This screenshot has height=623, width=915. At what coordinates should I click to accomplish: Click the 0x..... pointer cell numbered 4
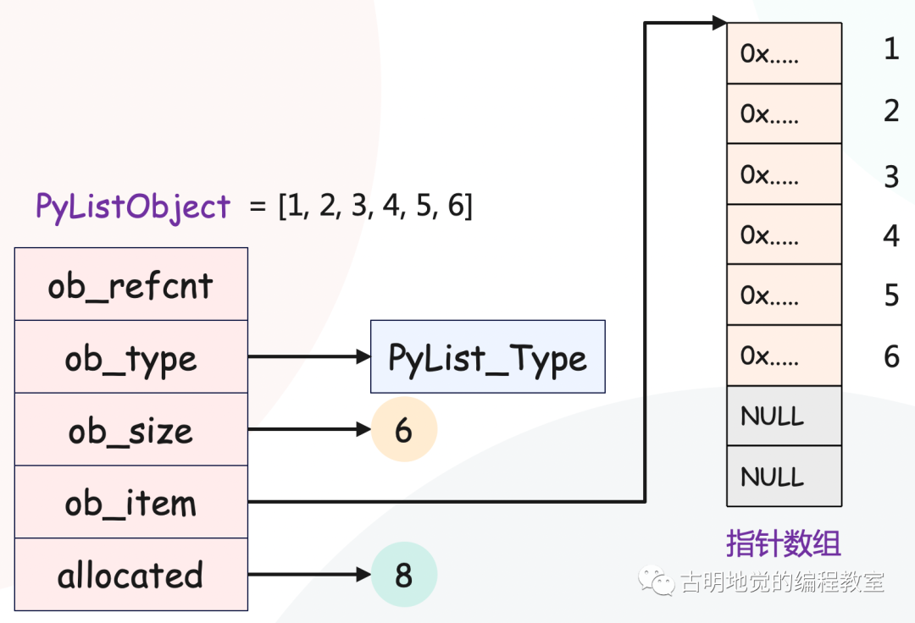[x=785, y=234]
